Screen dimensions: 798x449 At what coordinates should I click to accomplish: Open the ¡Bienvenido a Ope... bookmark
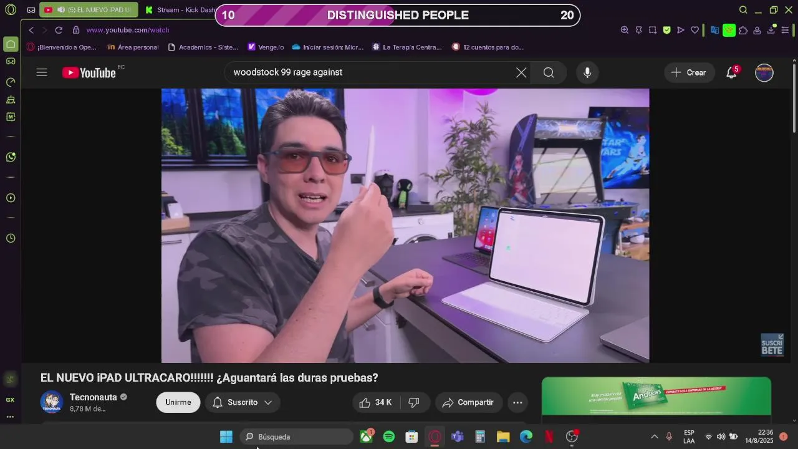pyautogui.click(x=62, y=47)
